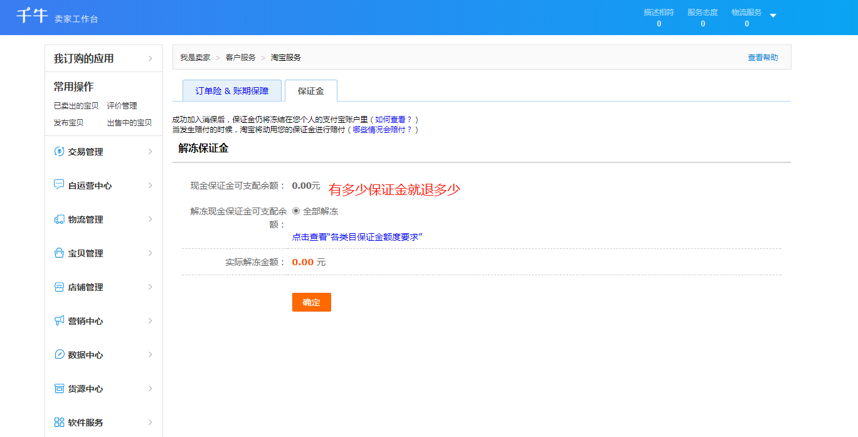Open 出售中的宝贝 shortcut
The height and width of the screenshot is (437, 858).
129,123
